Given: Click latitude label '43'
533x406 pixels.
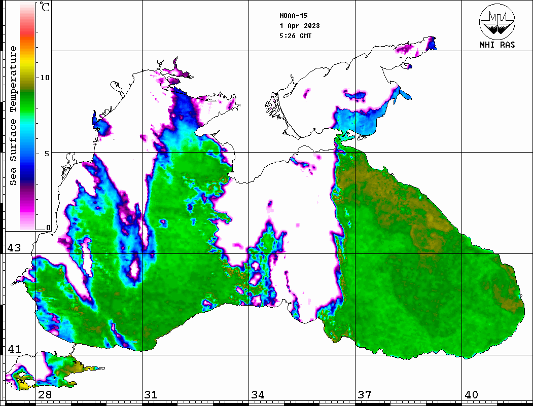Looking at the screenshot, I should (x=14, y=248).
